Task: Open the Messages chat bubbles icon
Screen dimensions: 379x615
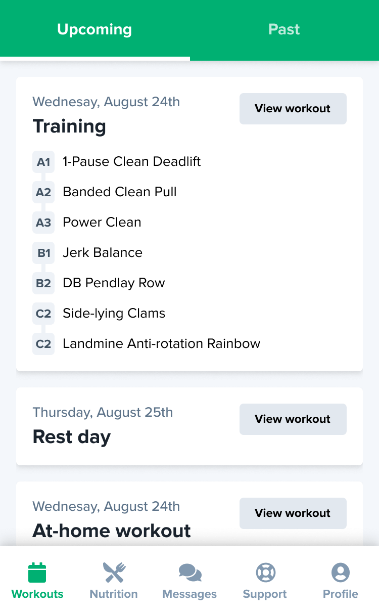Action: click(189, 573)
